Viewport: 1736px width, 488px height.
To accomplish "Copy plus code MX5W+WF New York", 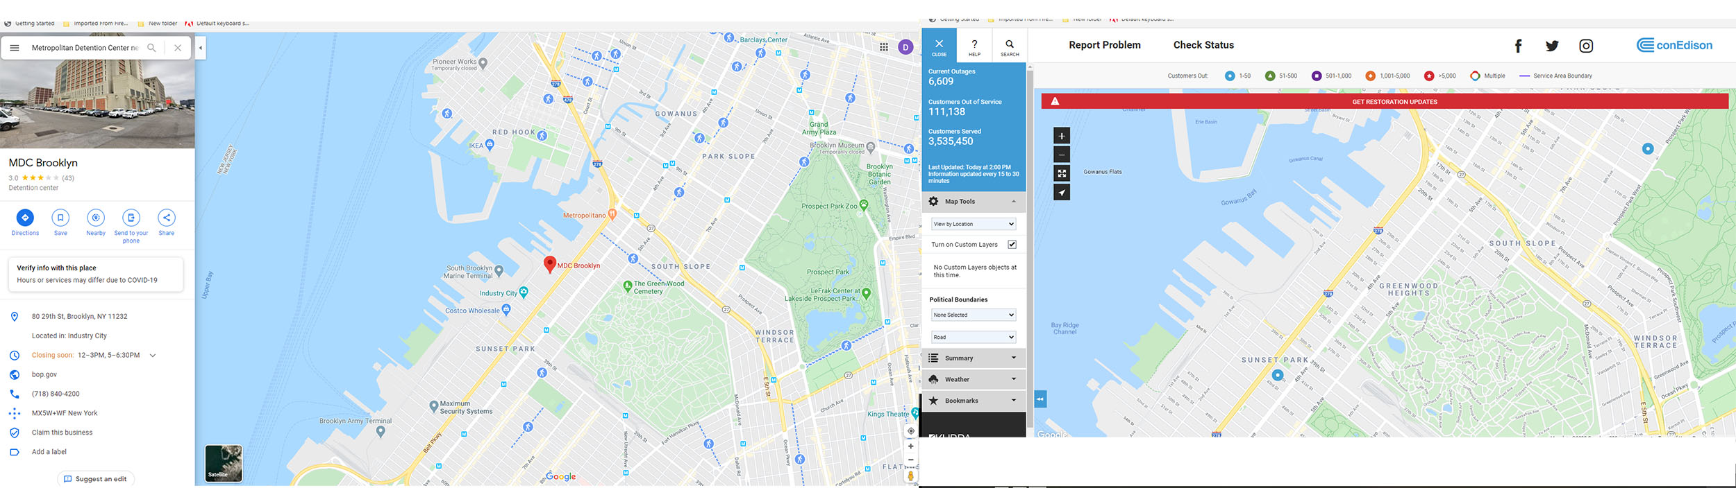I will point(65,413).
